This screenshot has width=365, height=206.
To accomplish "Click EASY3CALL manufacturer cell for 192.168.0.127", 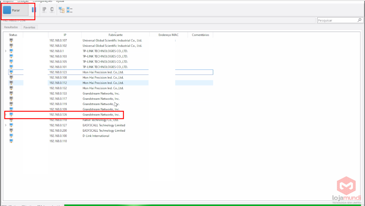I will coord(104,125).
